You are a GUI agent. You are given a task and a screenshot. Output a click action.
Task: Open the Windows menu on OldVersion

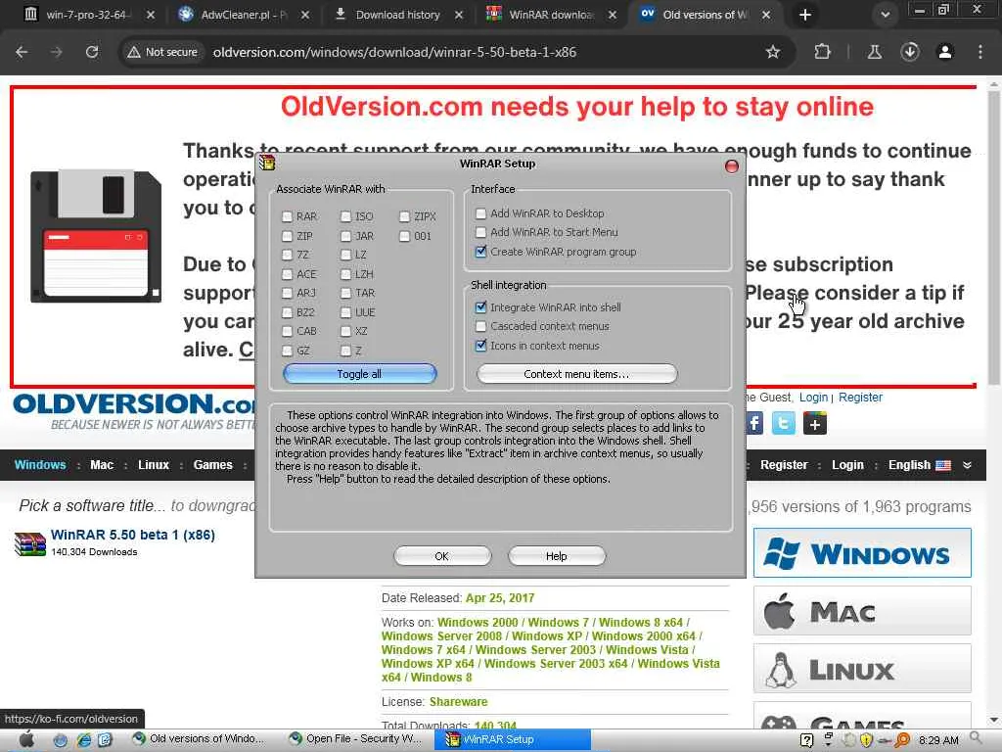tap(39, 465)
